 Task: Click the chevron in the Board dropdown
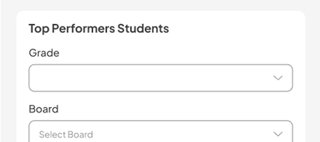pyautogui.click(x=278, y=134)
